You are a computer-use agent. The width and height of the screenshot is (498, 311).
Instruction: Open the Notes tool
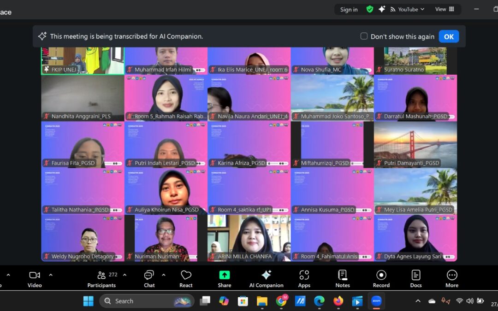pyautogui.click(x=343, y=279)
